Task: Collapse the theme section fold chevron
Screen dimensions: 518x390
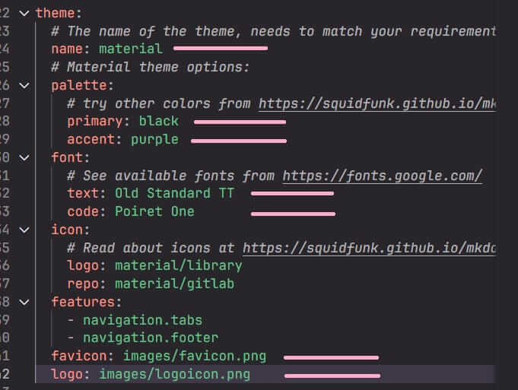Action: (24, 13)
